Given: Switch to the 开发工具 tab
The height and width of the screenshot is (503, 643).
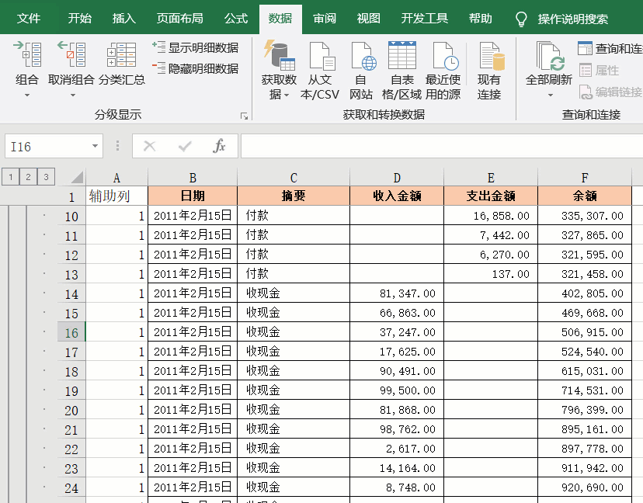Looking at the screenshot, I should pos(424,19).
